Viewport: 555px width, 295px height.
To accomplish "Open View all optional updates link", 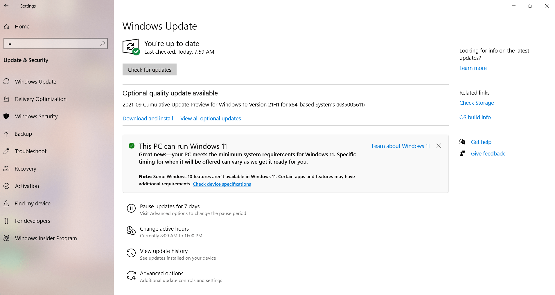I will [x=211, y=119].
